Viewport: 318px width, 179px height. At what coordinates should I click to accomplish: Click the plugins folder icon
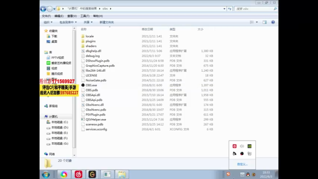tap(83, 41)
